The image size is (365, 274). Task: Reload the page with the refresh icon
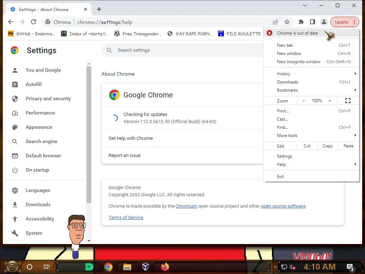pyautogui.click(x=34, y=22)
